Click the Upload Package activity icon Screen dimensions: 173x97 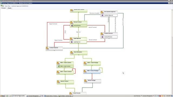pos(86,81)
